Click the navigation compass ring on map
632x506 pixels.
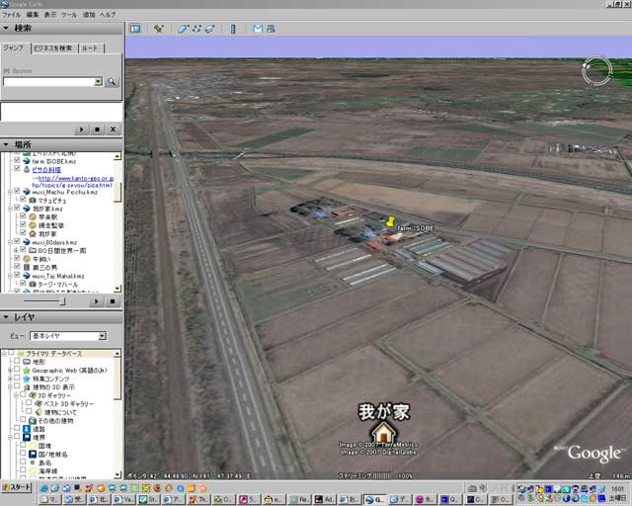pyautogui.click(x=596, y=71)
